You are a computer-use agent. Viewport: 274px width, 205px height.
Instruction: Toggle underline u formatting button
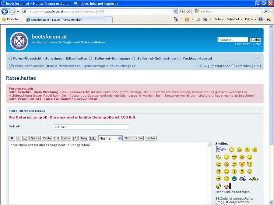pos(25,138)
